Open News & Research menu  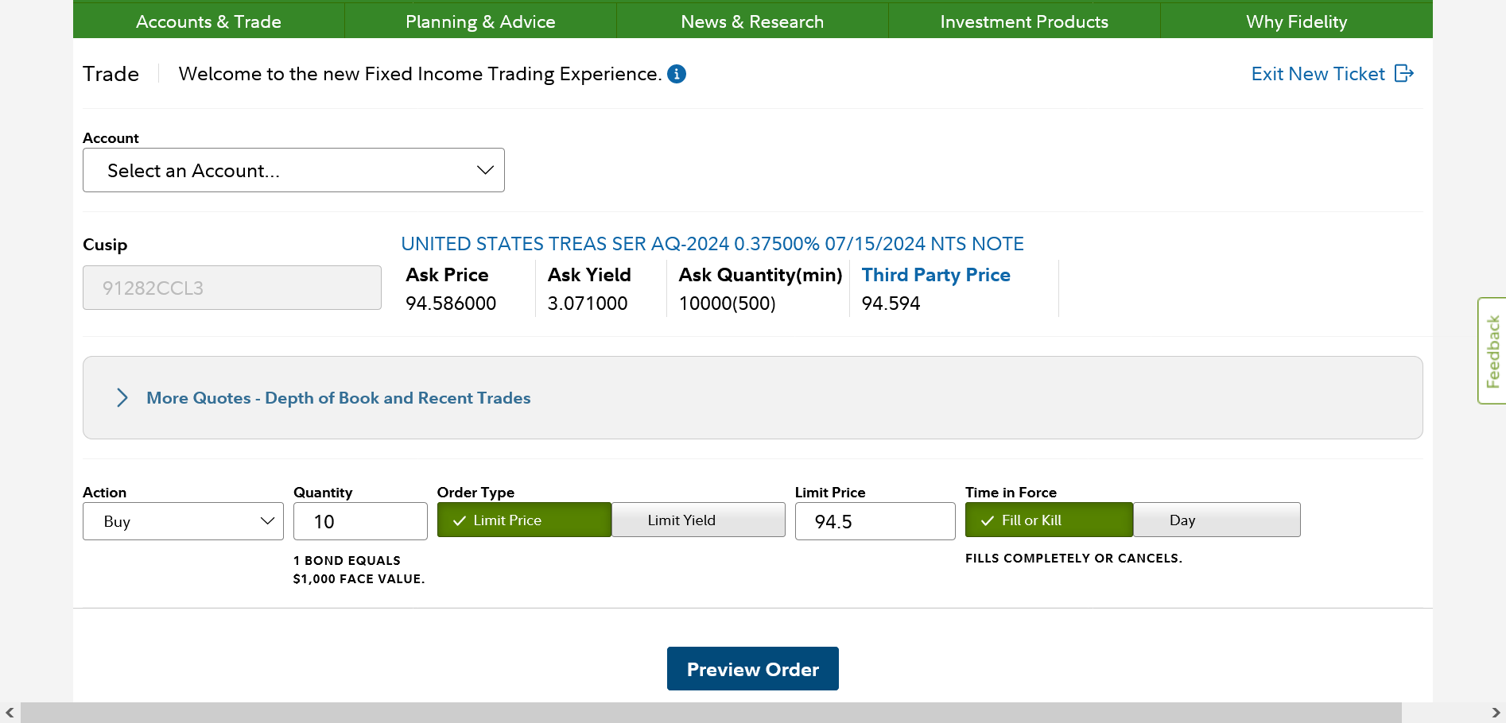(x=752, y=21)
